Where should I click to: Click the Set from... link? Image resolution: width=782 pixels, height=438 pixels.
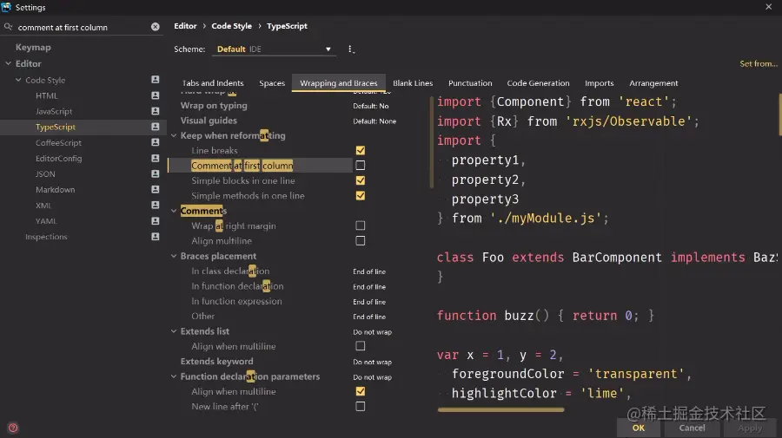758,63
